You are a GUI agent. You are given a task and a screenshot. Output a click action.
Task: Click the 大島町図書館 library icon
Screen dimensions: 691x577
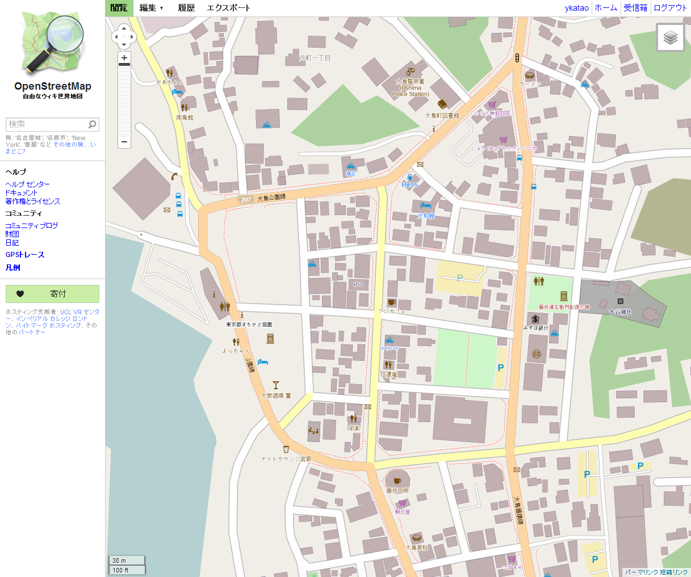[x=442, y=104]
